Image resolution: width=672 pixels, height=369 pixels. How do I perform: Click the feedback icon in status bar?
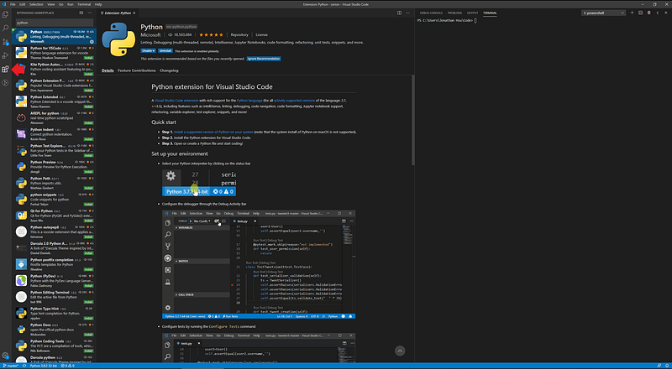[x=659, y=366]
